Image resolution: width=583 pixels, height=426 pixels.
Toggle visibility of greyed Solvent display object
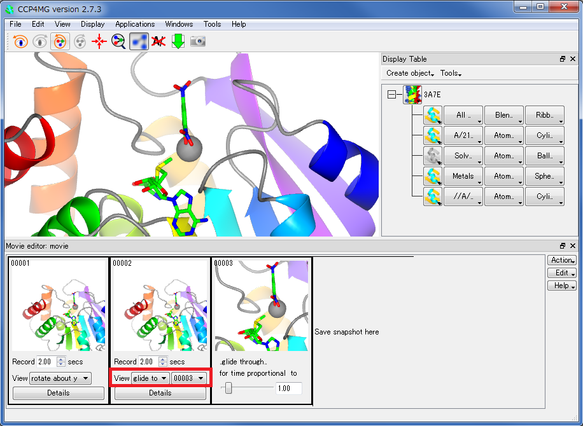[x=433, y=156]
